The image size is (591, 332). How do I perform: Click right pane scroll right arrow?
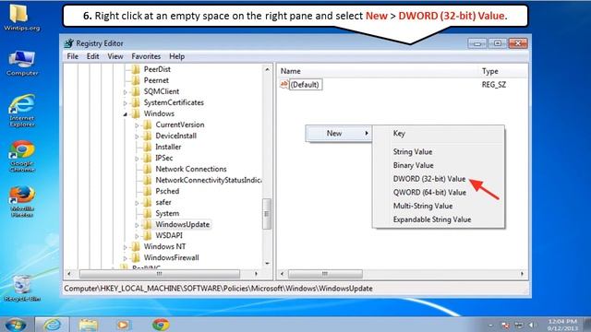[522, 274]
